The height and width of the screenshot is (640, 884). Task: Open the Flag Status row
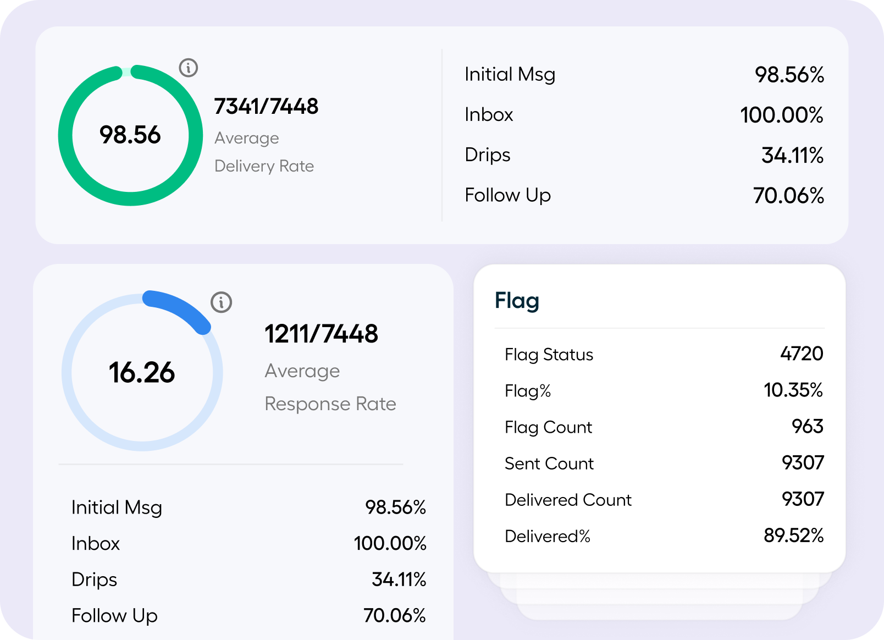pos(664,354)
